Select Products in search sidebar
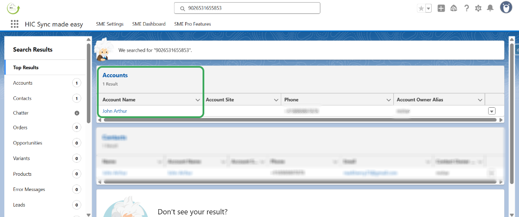Image resolution: width=519 pixels, height=217 pixels. [x=45, y=174]
